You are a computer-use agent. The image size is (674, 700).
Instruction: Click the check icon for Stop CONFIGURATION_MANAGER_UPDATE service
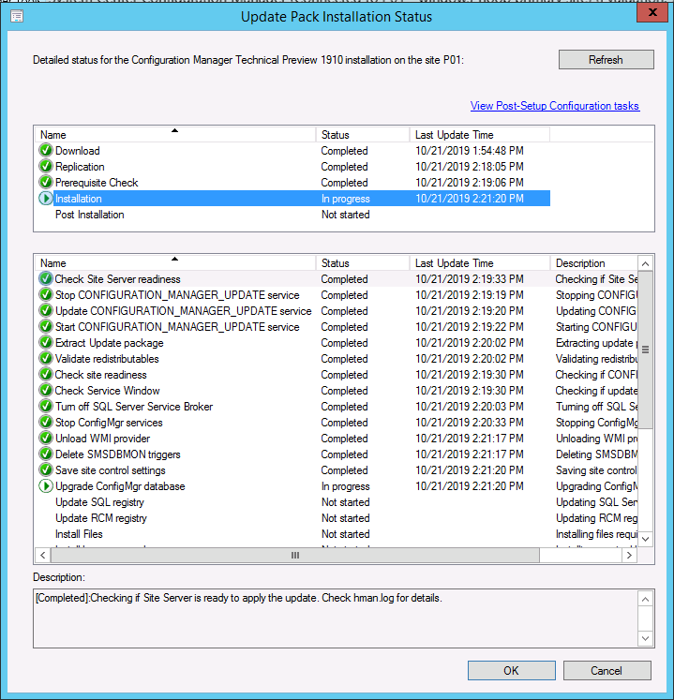[46, 295]
